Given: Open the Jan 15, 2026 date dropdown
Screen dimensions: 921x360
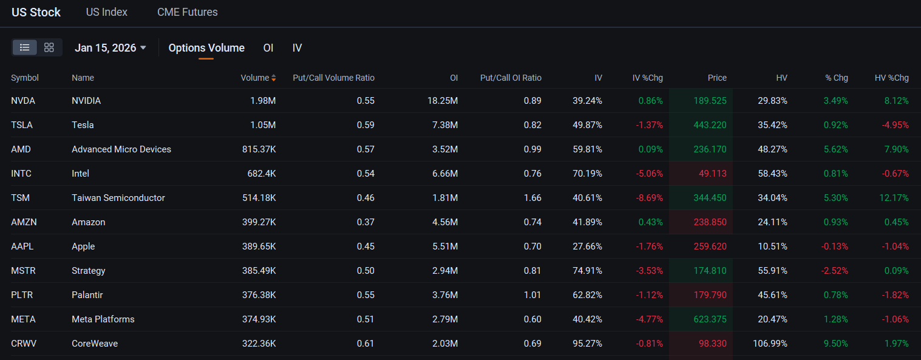Looking at the screenshot, I should pos(110,48).
